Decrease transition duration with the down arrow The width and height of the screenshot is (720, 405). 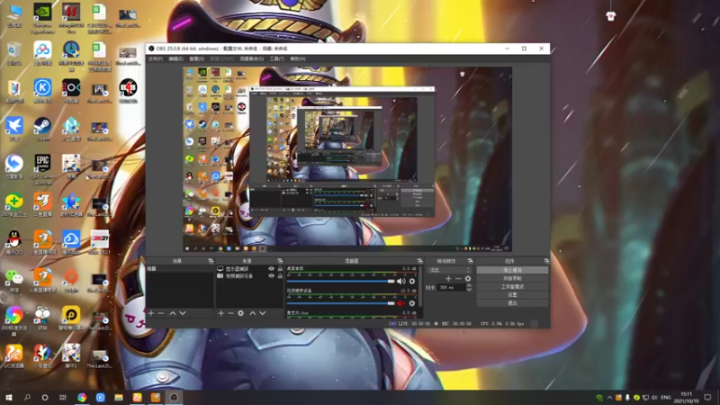[469, 289]
